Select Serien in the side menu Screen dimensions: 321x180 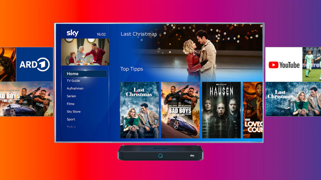pyautogui.click(x=71, y=96)
